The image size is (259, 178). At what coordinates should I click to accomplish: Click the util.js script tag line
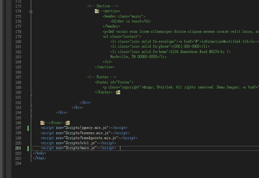point(78,143)
